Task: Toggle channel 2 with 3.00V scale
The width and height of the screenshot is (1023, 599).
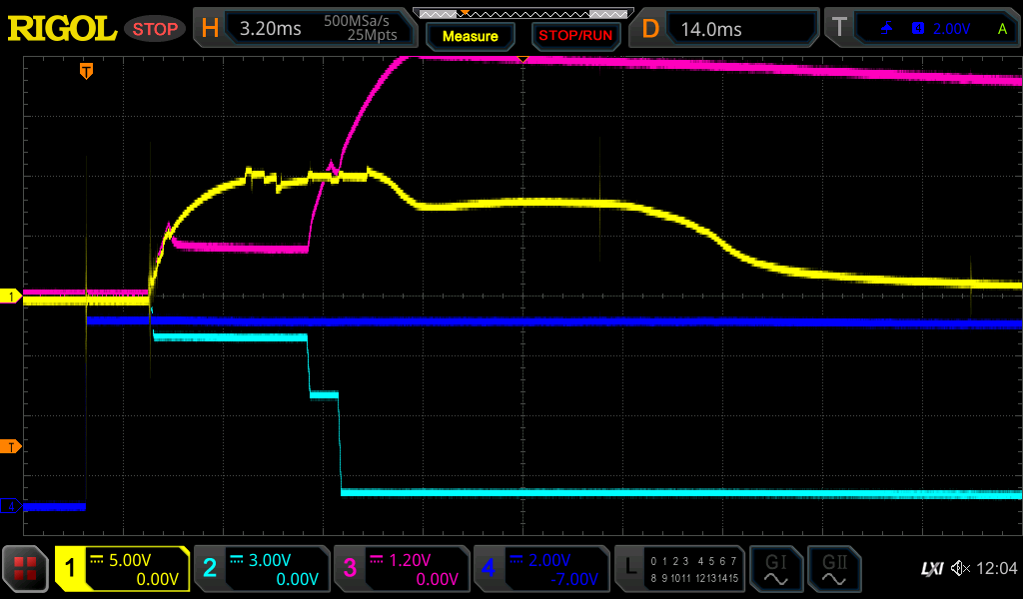Action: pyautogui.click(x=261, y=569)
